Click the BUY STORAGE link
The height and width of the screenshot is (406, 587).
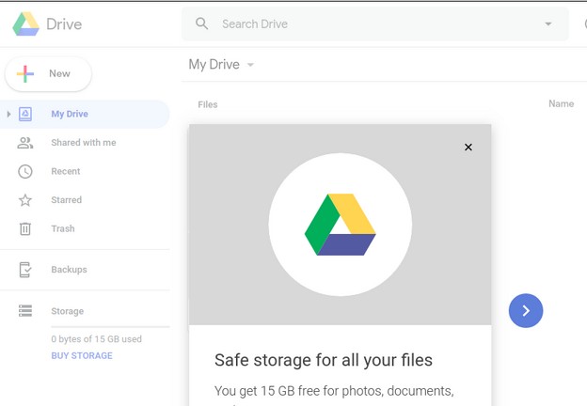(x=82, y=355)
